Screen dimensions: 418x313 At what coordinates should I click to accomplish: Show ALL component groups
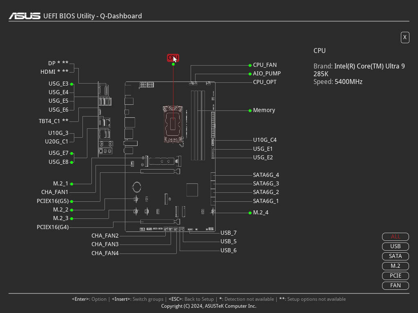(x=395, y=237)
